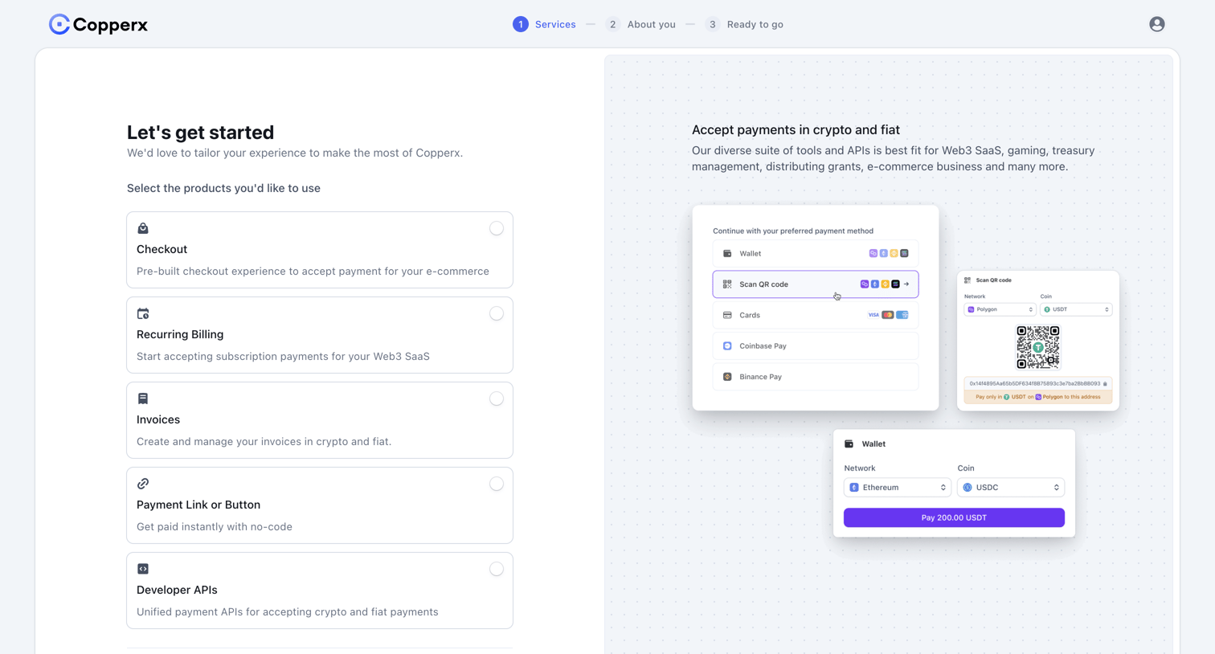Click the wallet icon in Wallet card header
This screenshot has width=1215, height=654.
[849, 443]
